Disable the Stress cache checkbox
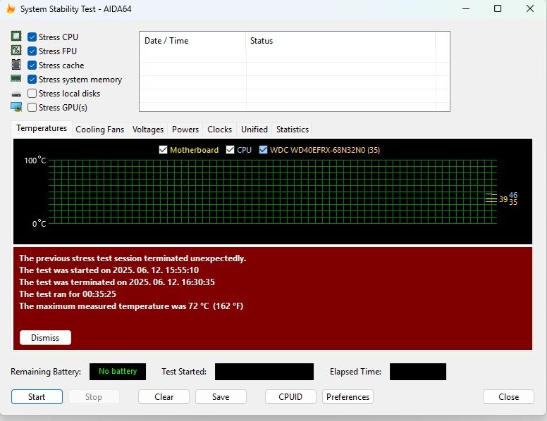The width and height of the screenshot is (547, 421). (32, 65)
